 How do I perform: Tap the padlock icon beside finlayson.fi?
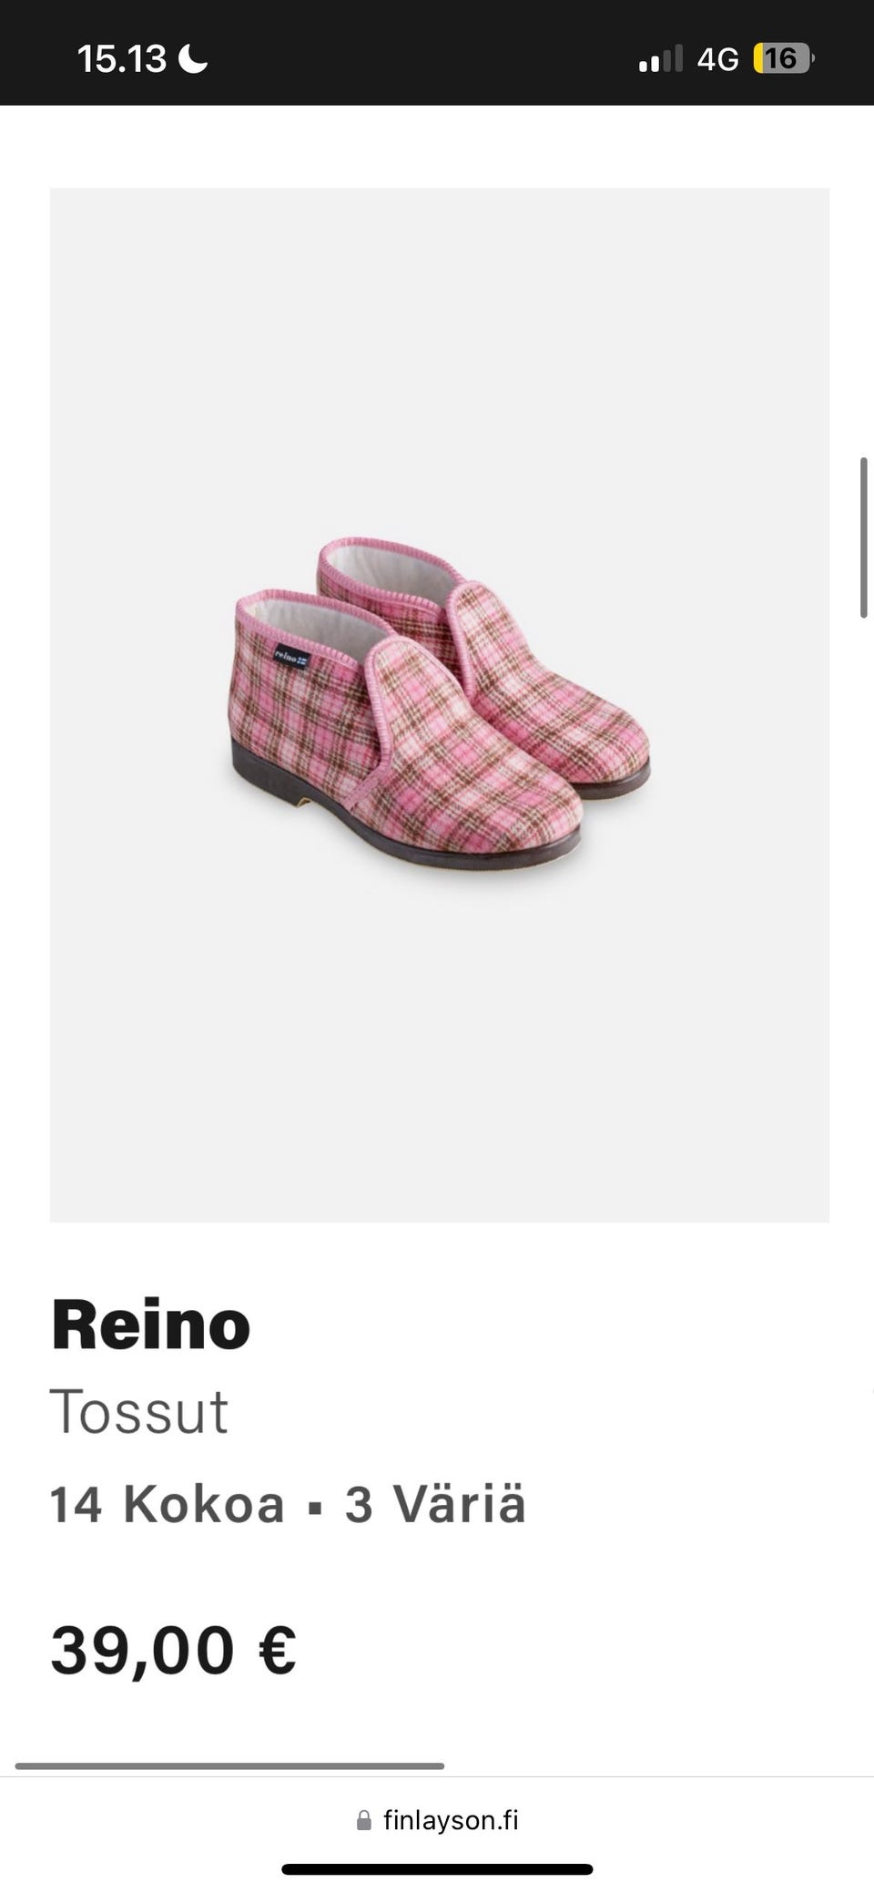364,1820
